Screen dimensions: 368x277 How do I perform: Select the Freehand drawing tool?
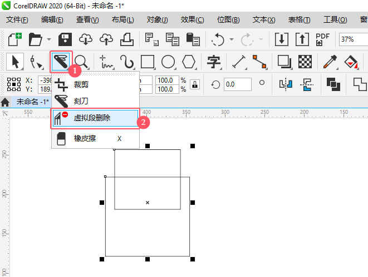106,62
